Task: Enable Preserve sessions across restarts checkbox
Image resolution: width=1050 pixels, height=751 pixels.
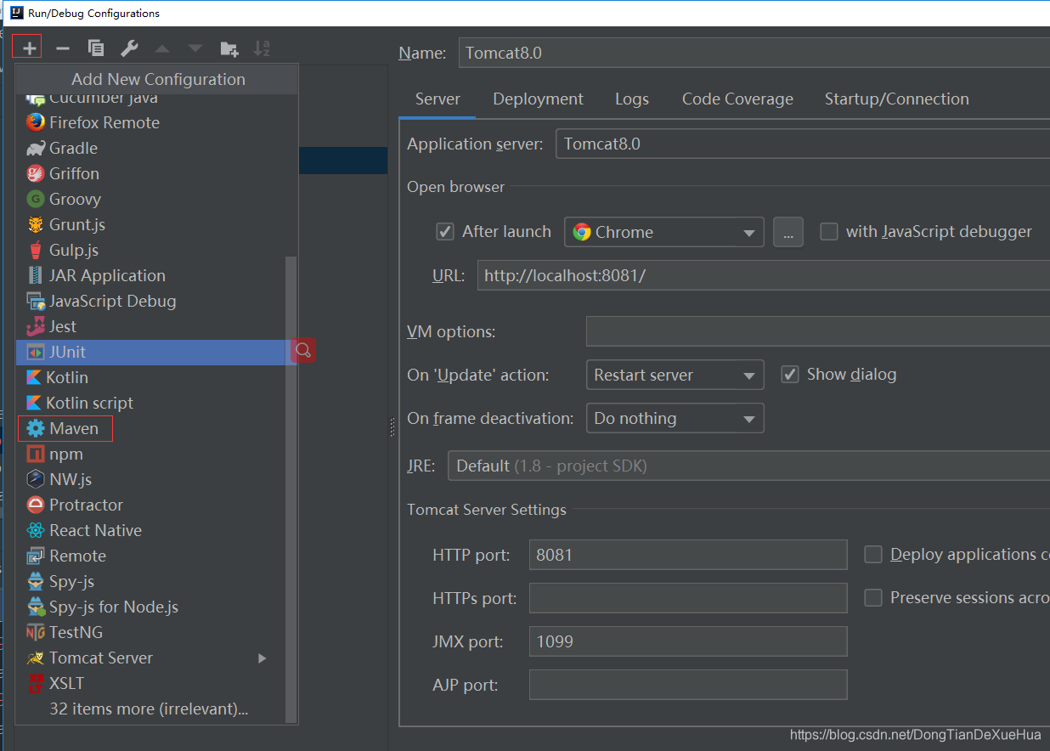Action: point(873,597)
